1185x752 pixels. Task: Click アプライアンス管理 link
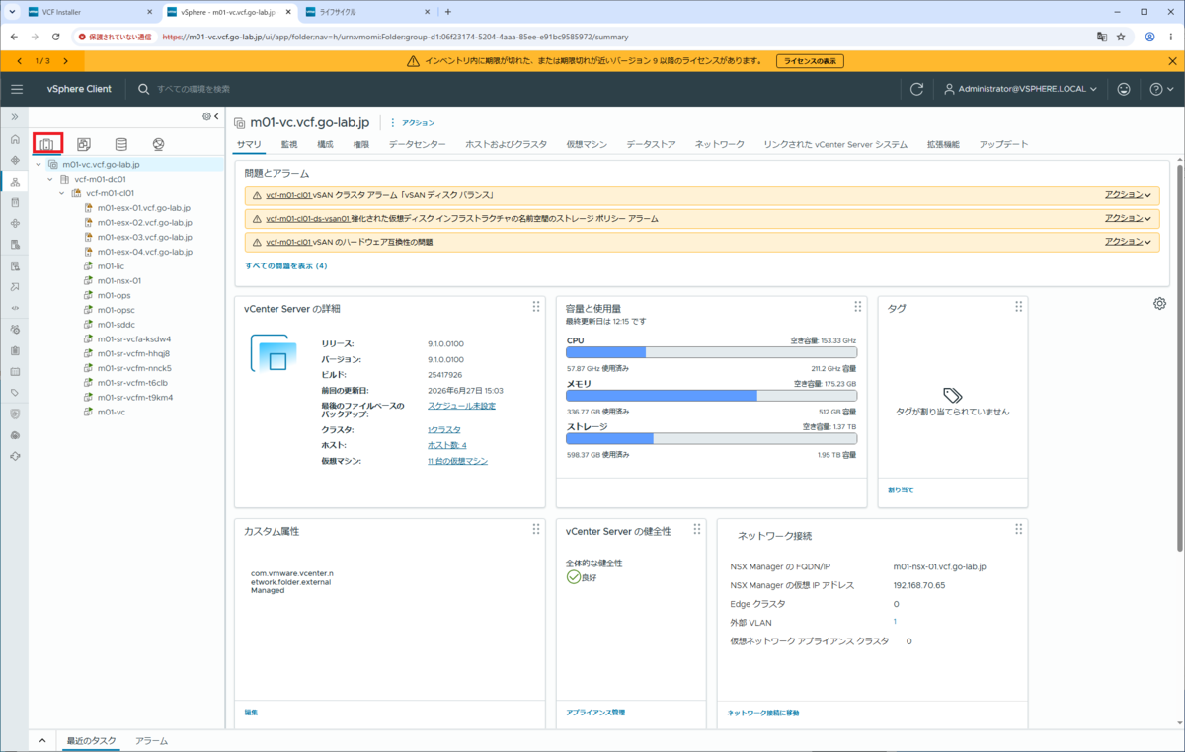click(595, 713)
